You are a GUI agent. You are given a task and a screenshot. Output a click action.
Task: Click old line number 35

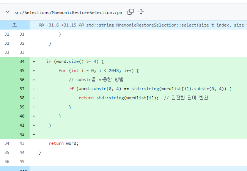[7, 152]
